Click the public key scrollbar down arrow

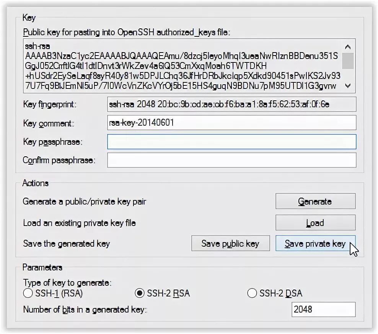348,86
